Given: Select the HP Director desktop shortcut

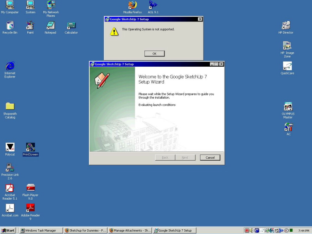Looking at the screenshot, I should [286, 27].
